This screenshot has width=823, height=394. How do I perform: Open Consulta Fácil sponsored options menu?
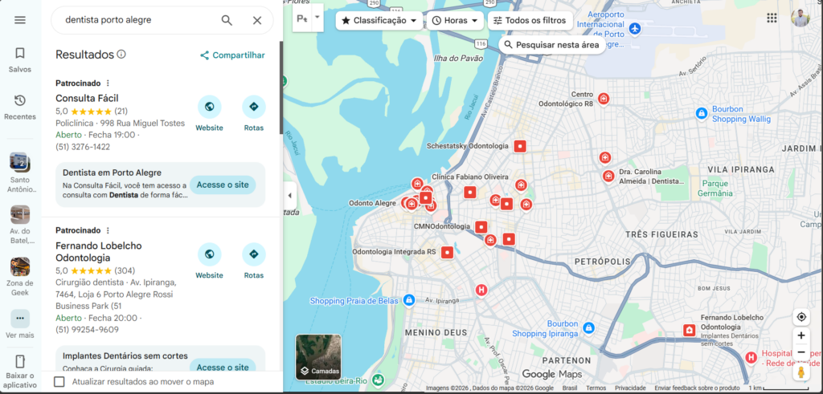109,83
